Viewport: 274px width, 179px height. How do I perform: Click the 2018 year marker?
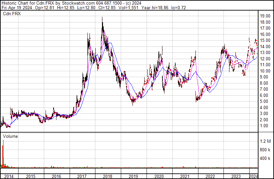tap(108, 176)
